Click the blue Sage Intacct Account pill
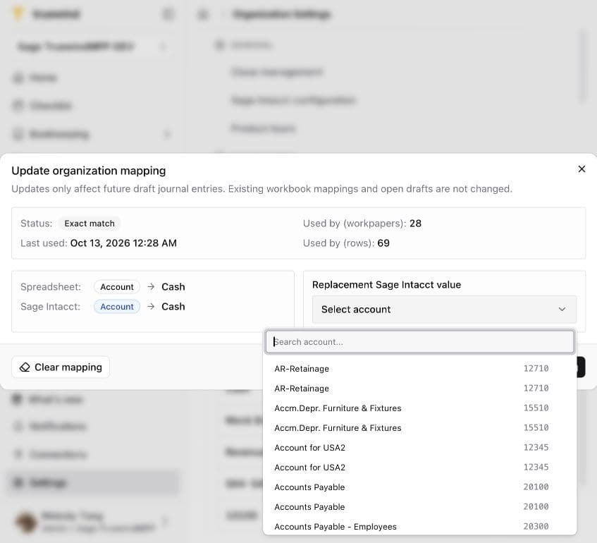597x543 pixels. click(x=117, y=307)
